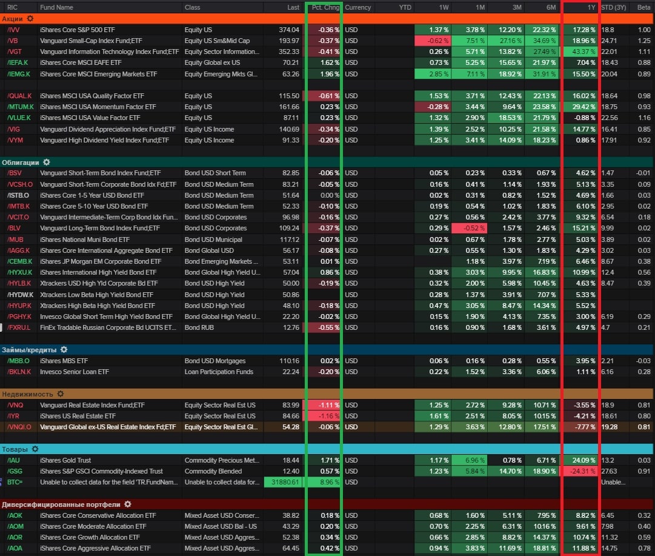Open the /VNQ ticker link
This screenshot has width=655, height=556.
(15, 405)
